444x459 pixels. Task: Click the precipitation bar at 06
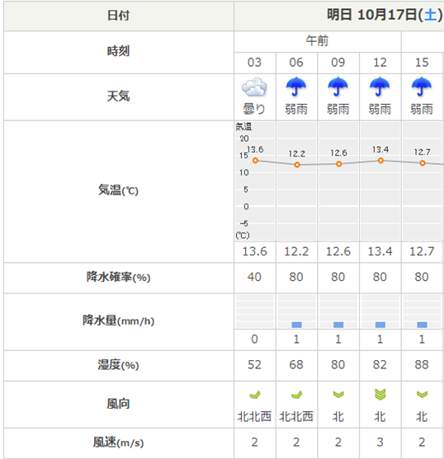point(296,325)
